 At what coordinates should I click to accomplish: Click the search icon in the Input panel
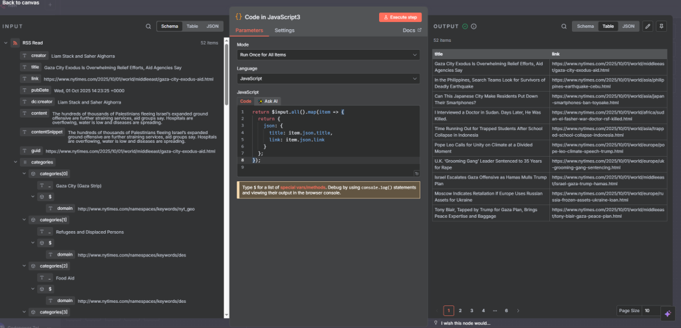pyautogui.click(x=148, y=27)
